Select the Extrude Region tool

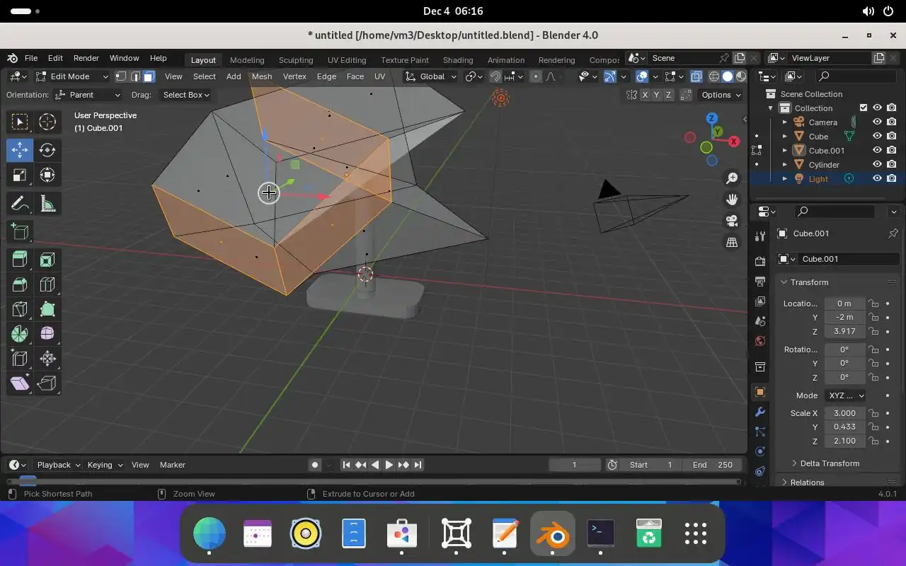pyautogui.click(x=20, y=260)
